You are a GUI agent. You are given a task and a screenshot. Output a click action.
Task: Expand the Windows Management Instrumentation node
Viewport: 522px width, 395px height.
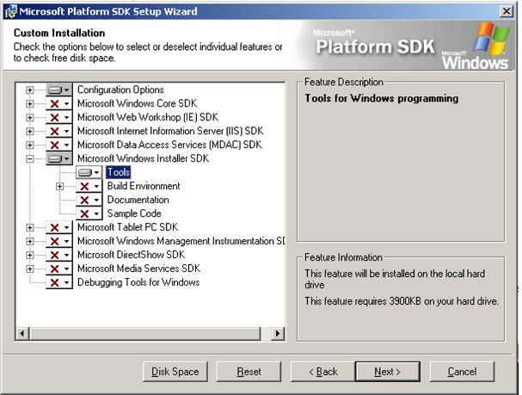[x=29, y=241]
